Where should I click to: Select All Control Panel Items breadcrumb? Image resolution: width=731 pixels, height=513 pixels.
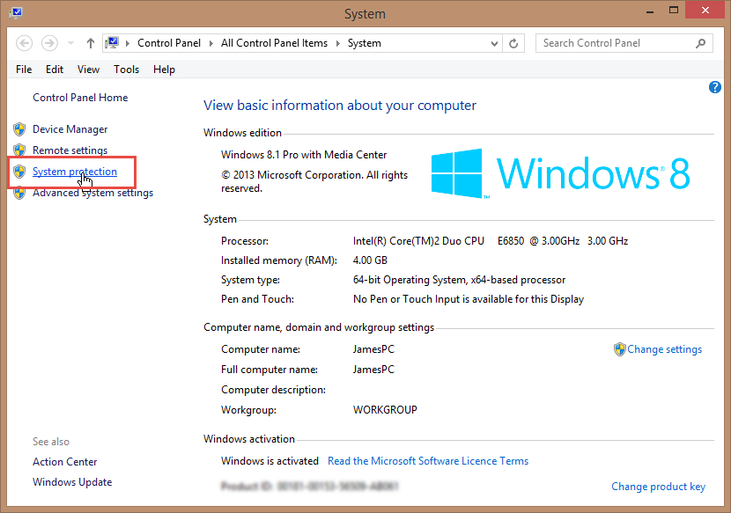pos(274,43)
